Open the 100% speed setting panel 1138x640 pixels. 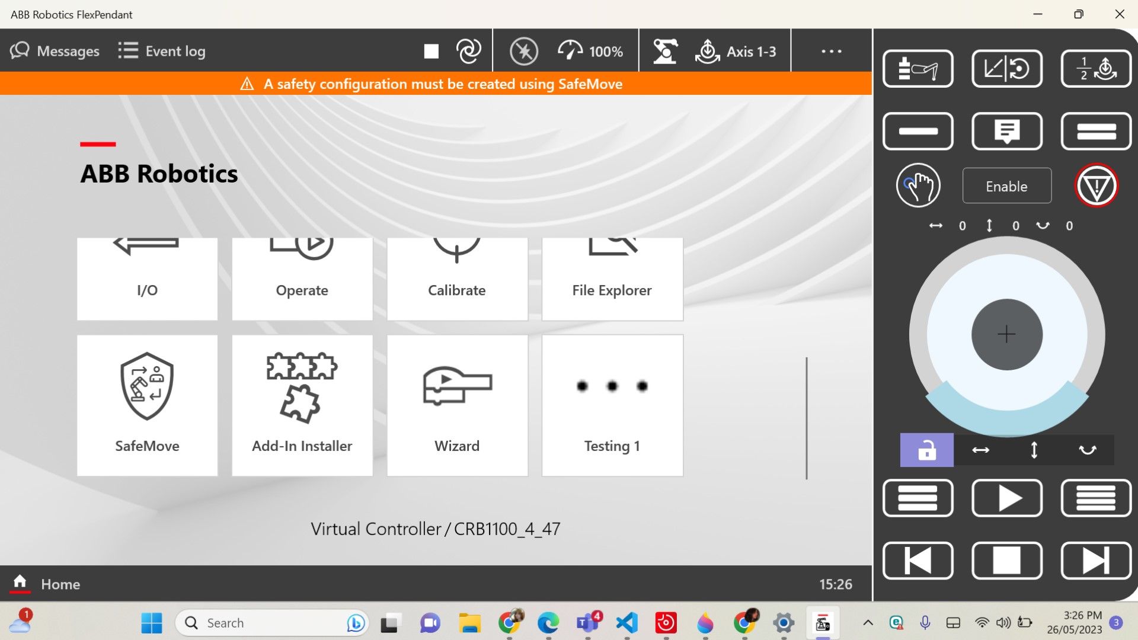[590, 52]
